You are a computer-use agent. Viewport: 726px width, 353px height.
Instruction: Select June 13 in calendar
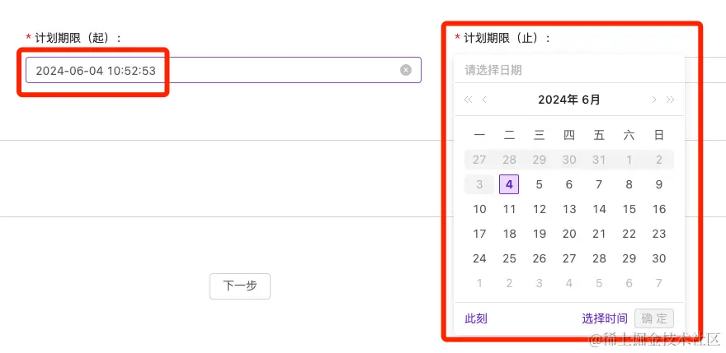(x=569, y=209)
